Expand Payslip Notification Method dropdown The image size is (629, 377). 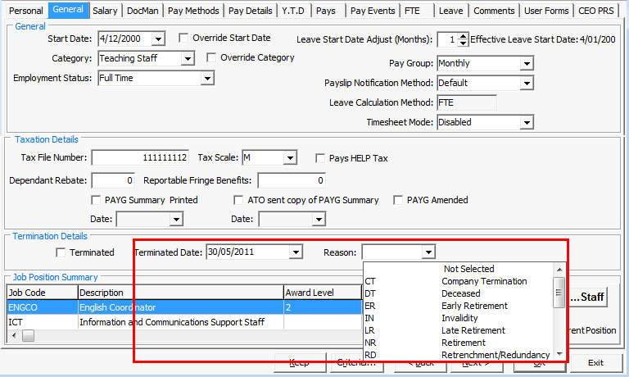pos(527,83)
